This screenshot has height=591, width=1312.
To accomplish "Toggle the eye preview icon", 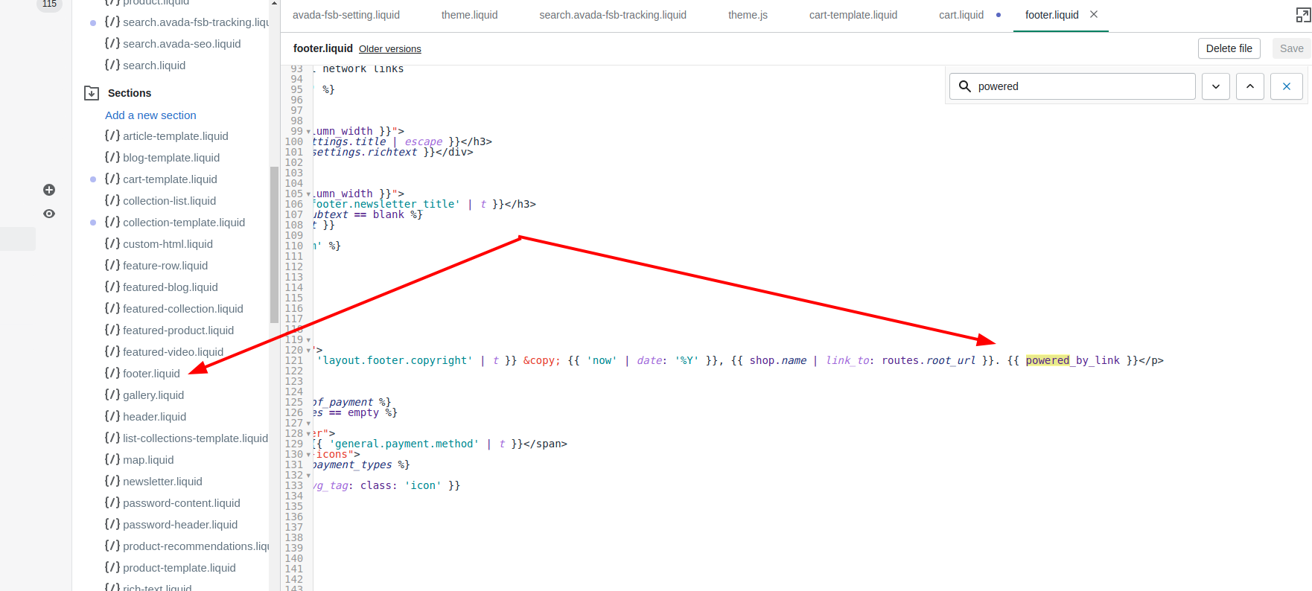I will (x=49, y=214).
